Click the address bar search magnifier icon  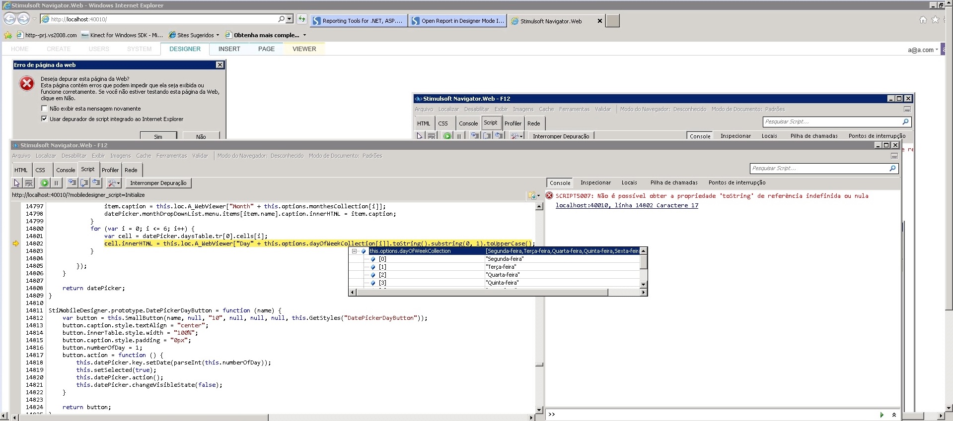(x=281, y=19)
